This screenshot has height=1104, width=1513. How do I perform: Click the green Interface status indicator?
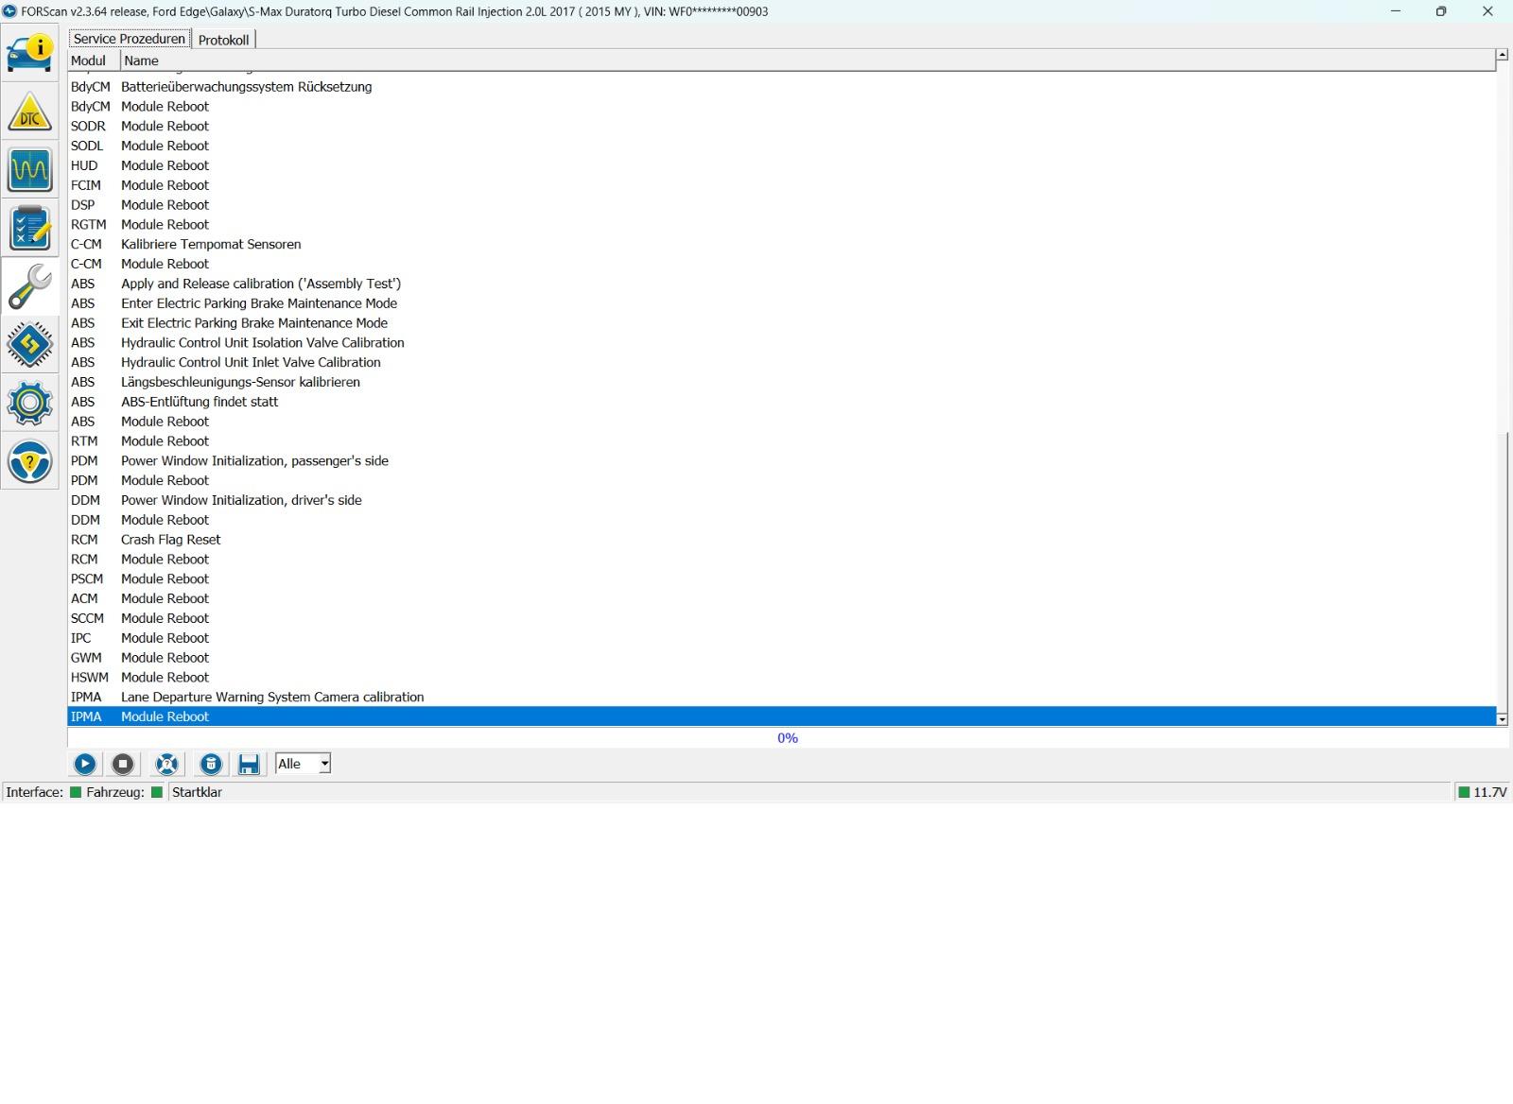pos(76,792)
